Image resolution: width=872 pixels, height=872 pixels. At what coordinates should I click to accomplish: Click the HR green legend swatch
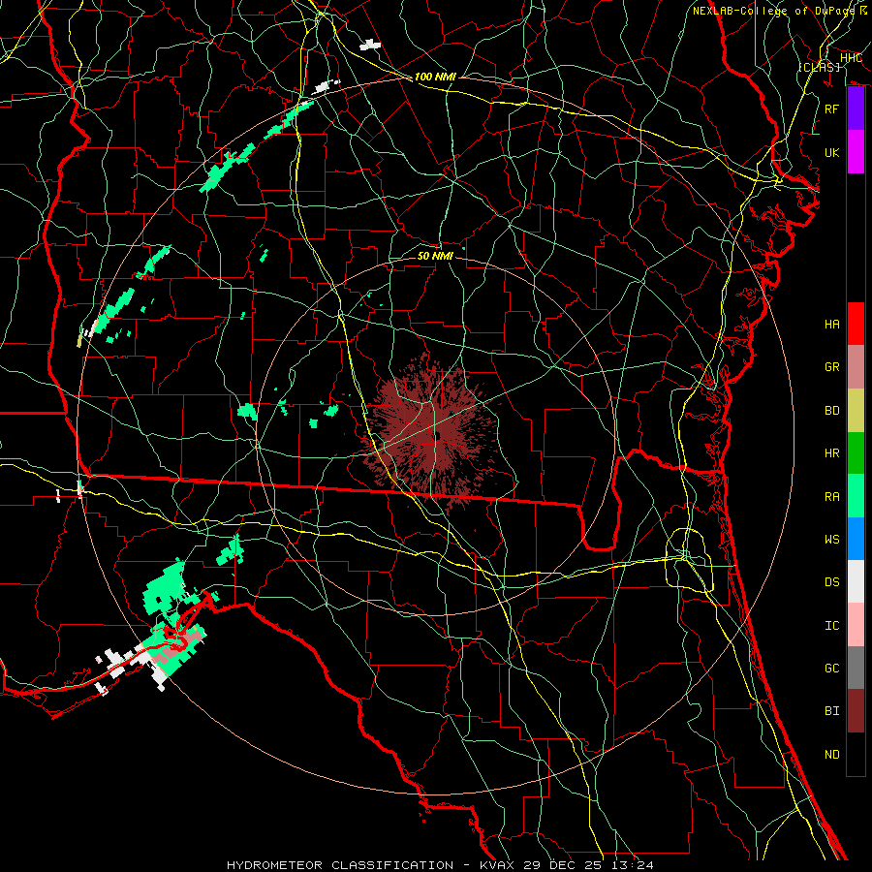click(x=856, y=452)
